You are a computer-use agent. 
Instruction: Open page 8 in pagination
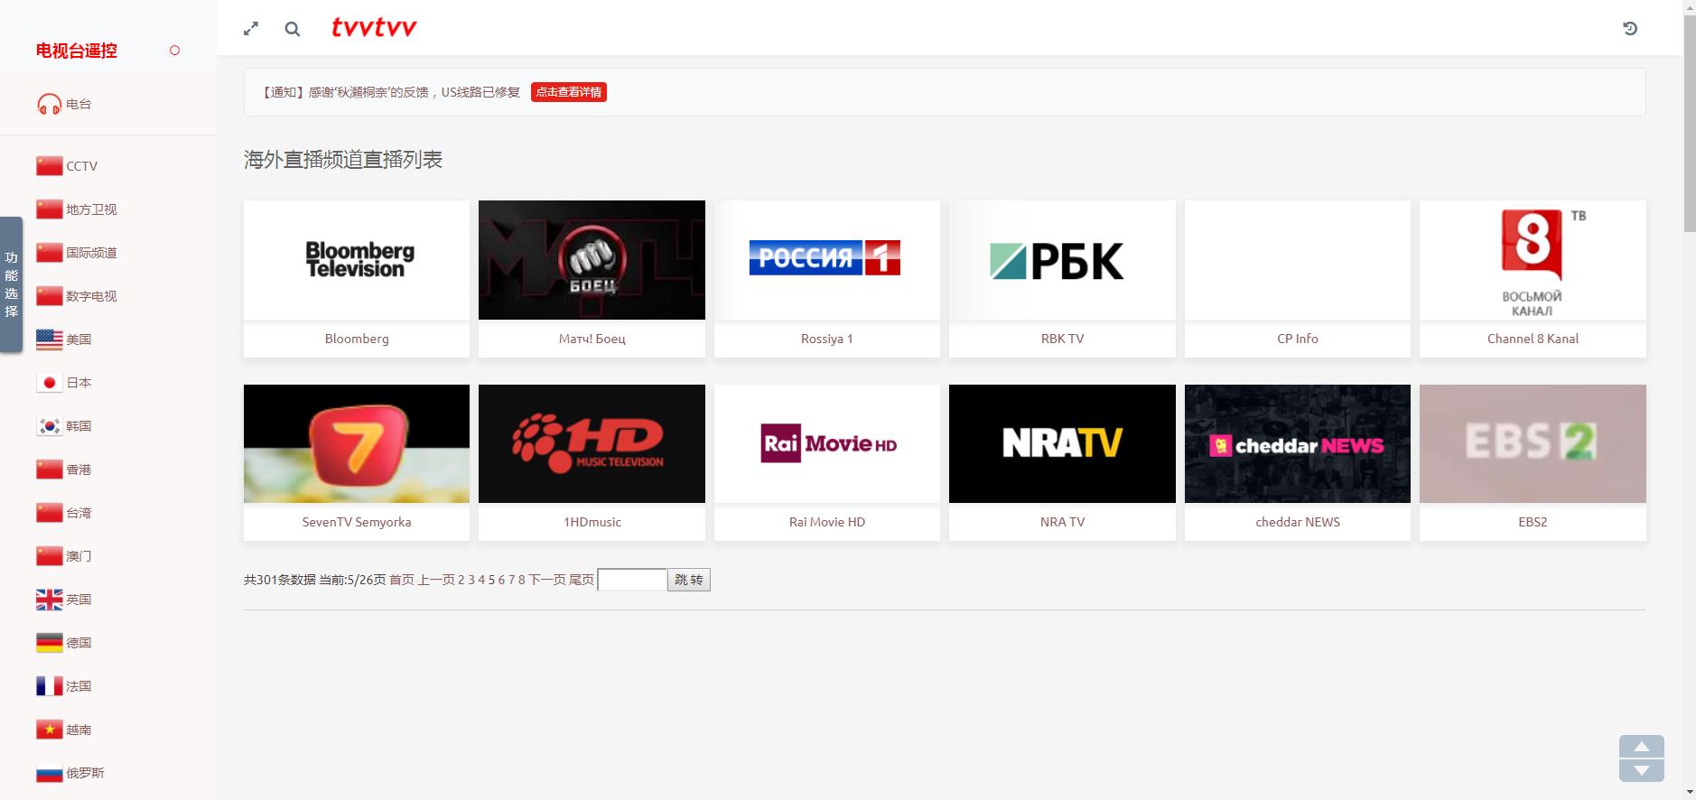pos(522,580)
